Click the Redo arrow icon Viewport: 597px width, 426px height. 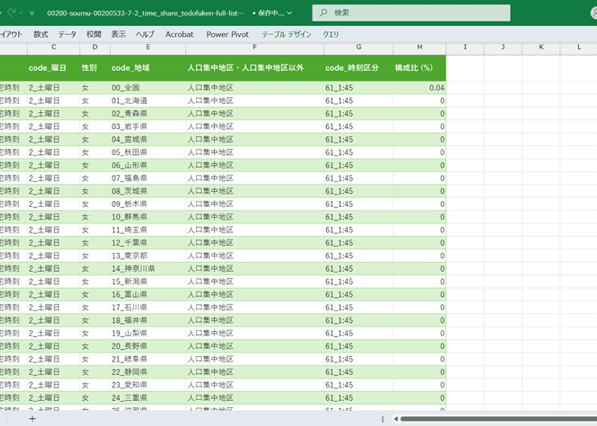pos(12,13)
